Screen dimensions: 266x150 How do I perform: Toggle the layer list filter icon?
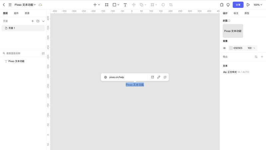coord(43,53)
